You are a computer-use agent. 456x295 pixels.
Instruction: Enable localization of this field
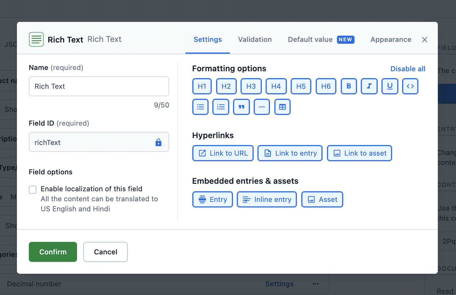click(x=33, y=189)
